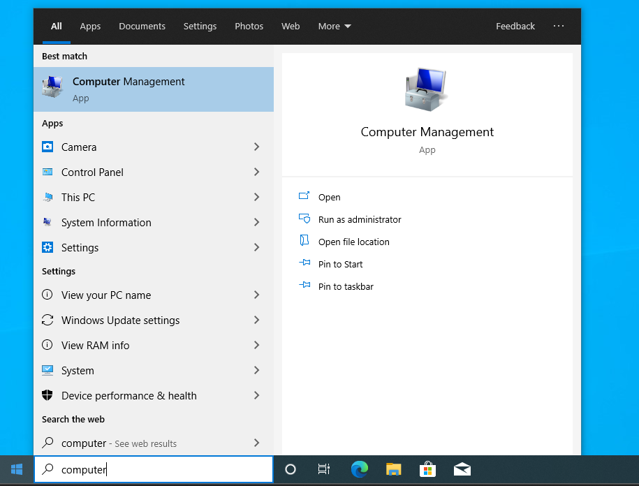Image resolution: width=639 pixels, height=486 pixels.
Task: Switch to the All search tab
Action: pyautogui.click(x=57, y=26)
